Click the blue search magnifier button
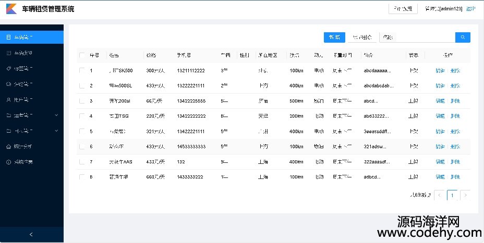Screen dimensions: 484x243 coord(463,37)
